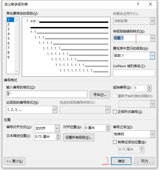Open the 将更改应用于 dropdown
This screenshot has width=159, height=170.
(152, 21)
